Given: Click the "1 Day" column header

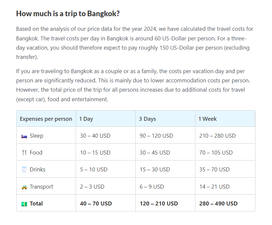Looking at the screenshot, I should (x=86, y=119).
